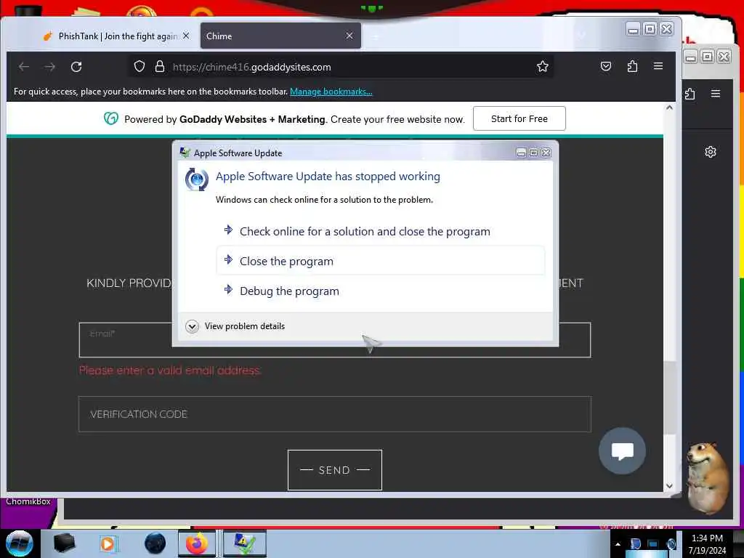Screen dimensions: 744x558
Task: Click the address bar URL
Action: tap(251, 67)
